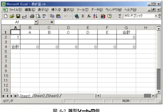The height and width of the screenshot is (112, 163).
Task: Click the Excel application icon in the title bar
Action: tap(4, 4)
